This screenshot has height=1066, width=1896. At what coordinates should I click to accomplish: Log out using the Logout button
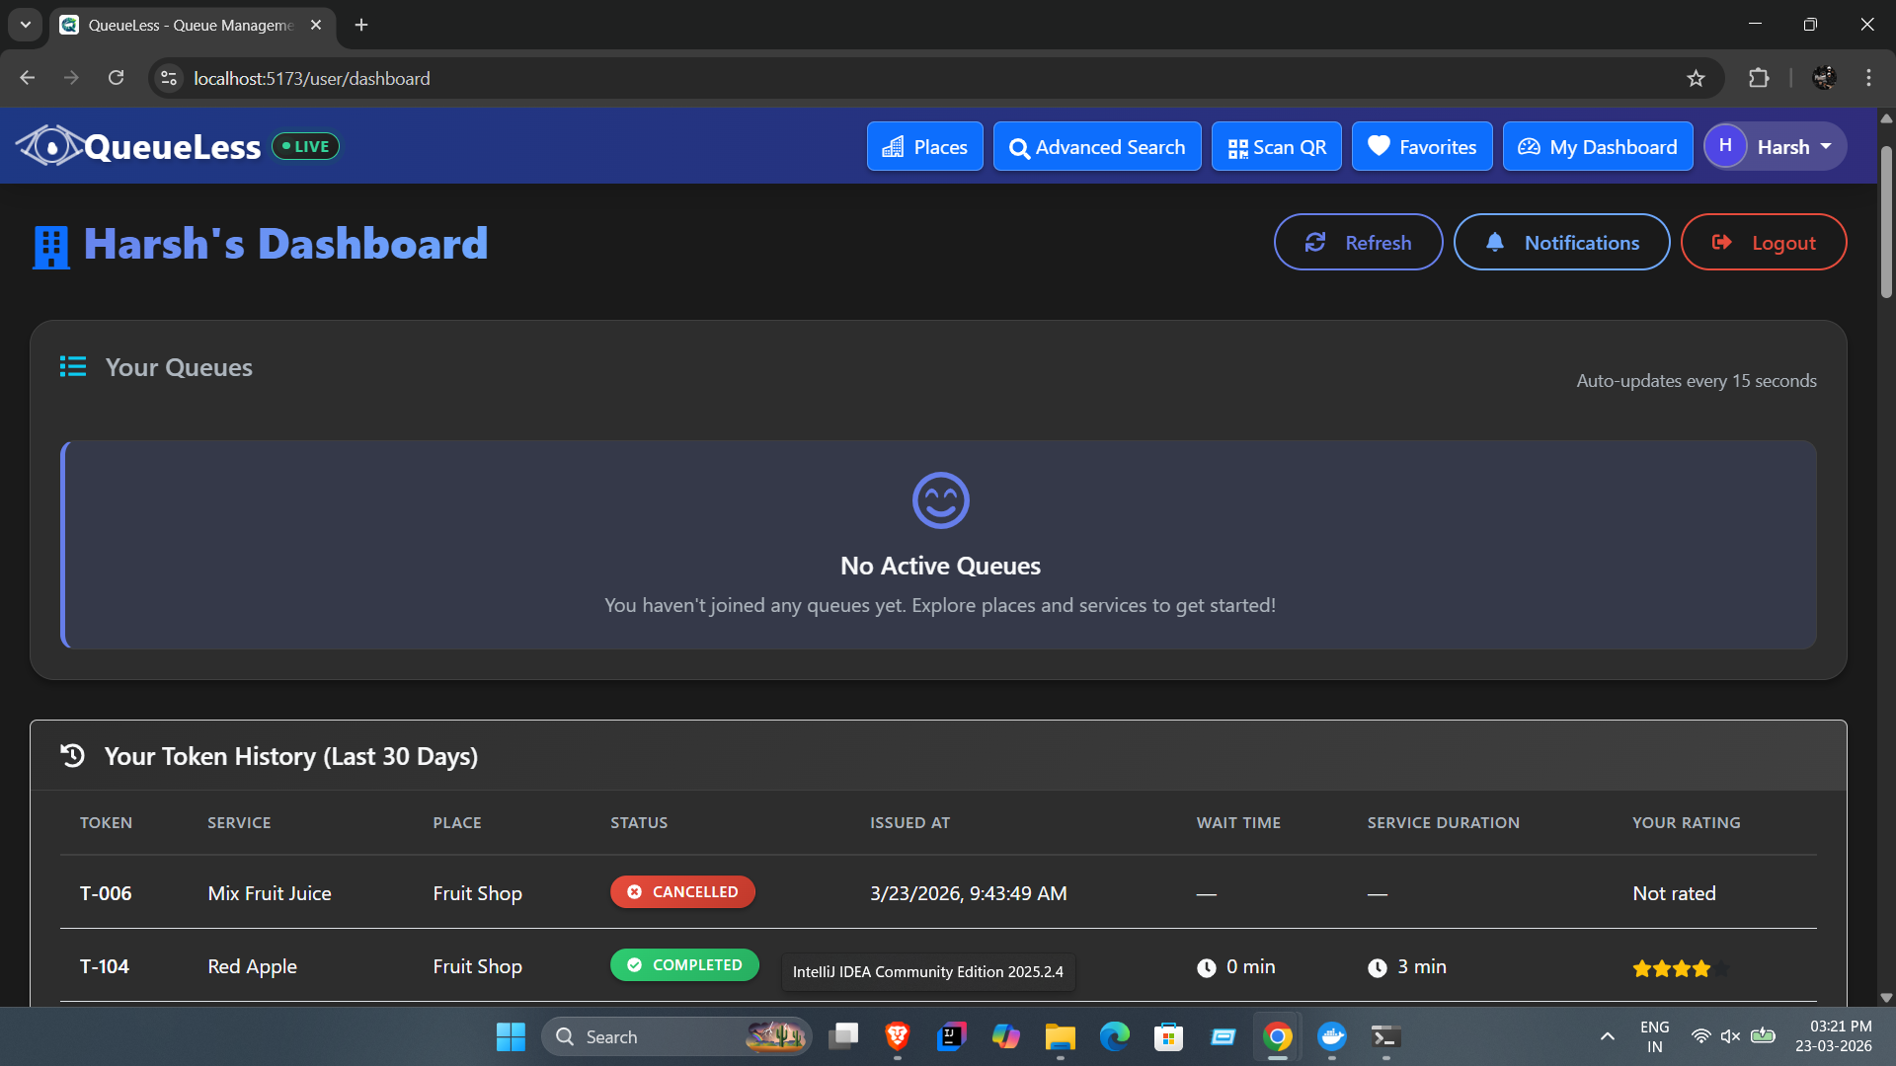pos(1763,243)
